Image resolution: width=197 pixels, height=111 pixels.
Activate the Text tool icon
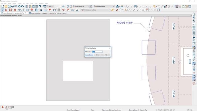click(117, 10)
